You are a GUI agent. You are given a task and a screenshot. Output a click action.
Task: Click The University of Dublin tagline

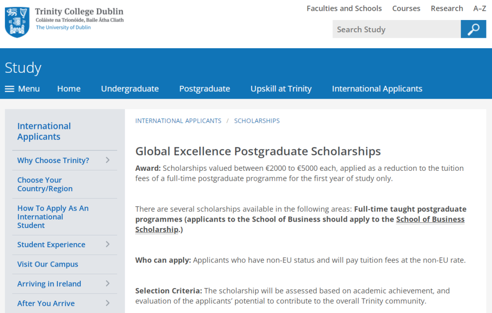coord(63,27)
